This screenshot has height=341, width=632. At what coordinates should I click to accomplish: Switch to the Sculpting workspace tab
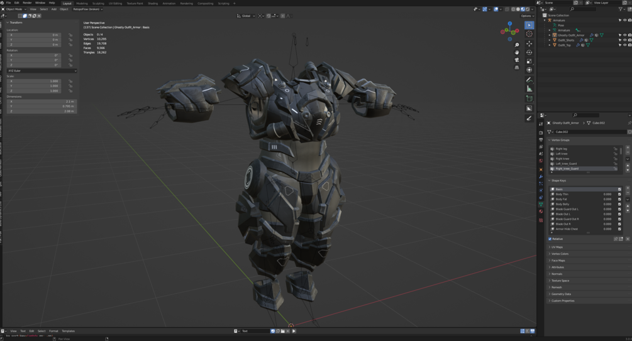coord(98,3)
